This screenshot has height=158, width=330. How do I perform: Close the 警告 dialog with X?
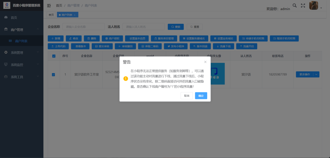click(x=205, y=62)
